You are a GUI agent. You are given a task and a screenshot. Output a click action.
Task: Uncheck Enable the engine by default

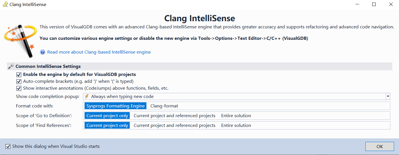click(x=19, y=74)
